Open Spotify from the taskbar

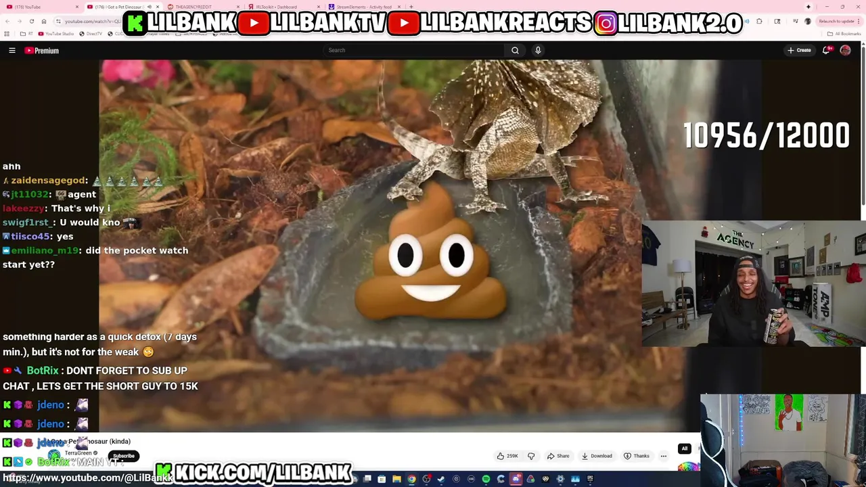(486, 479)
